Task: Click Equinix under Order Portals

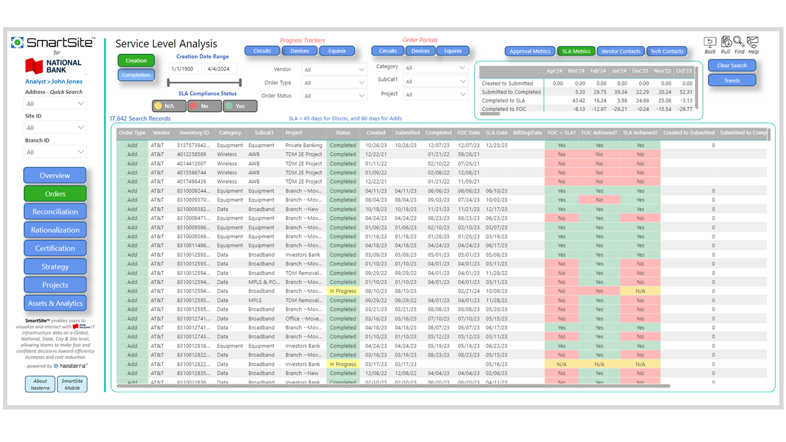Action: 453,51
